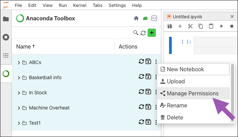Open the Kernel menu
This screenshot has height=137, width=238.
[x=80, y=5]
